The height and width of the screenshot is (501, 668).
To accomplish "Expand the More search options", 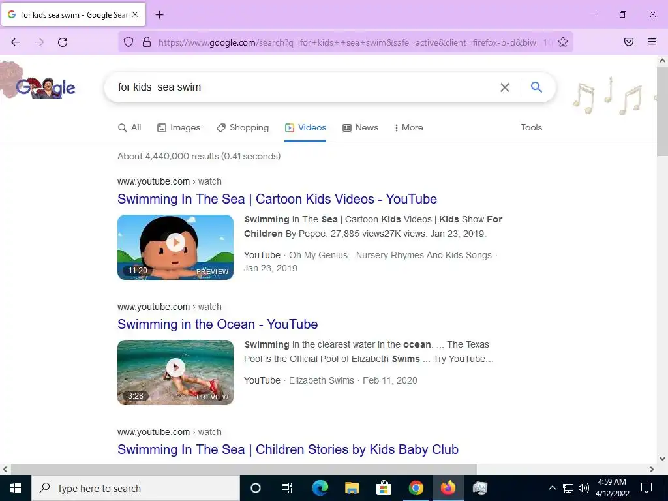I will 408,127.
